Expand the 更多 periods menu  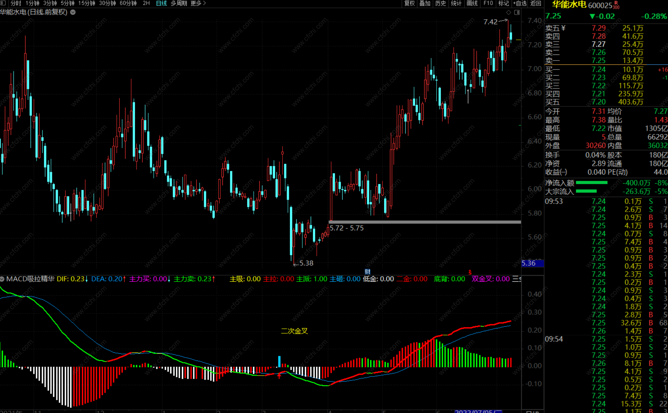click(198, 3)
